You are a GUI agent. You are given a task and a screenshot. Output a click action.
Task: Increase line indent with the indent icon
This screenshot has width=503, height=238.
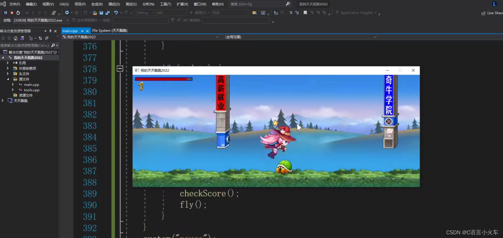click(x=291, y=13)
